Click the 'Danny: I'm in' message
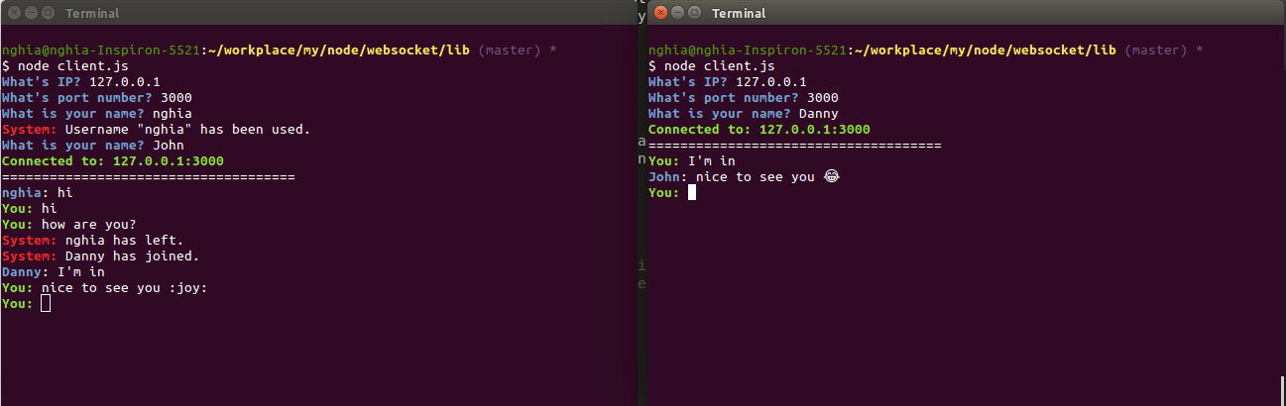The height and width of the screenshot is (406, 1286). coord(54,271)
